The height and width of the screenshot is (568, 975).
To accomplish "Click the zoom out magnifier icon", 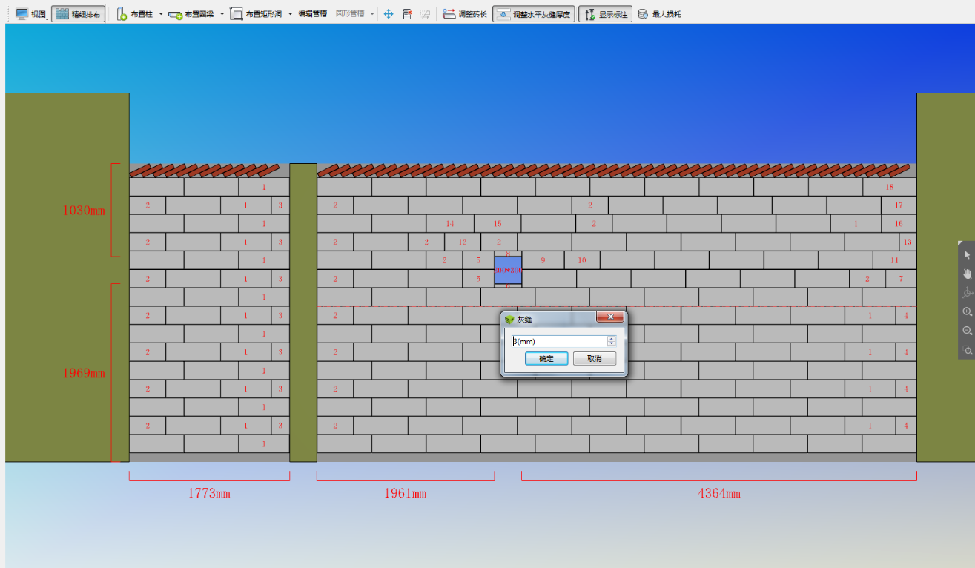I will (967, 331).
